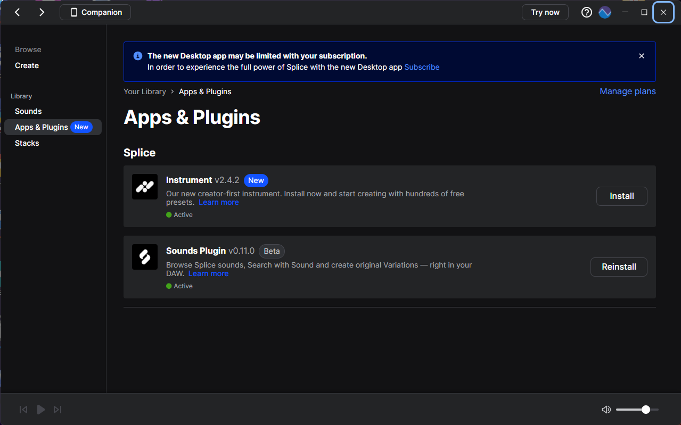Open the user profile avatar
Screen dimensions: 681x425
click(605, 12)
